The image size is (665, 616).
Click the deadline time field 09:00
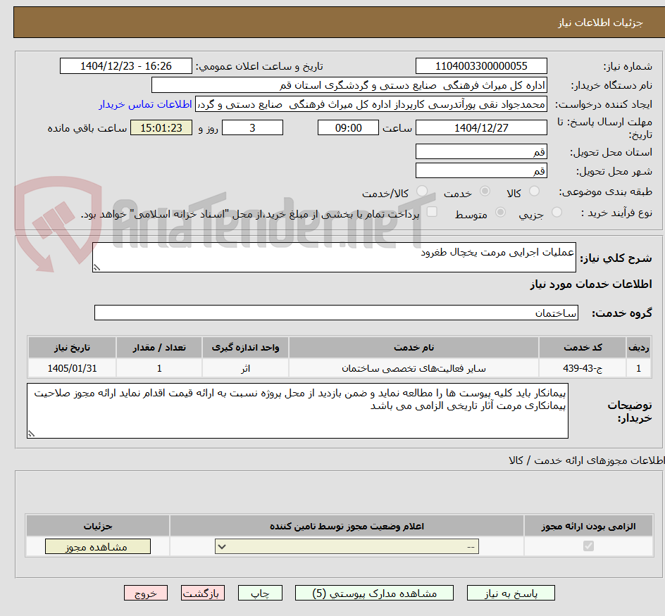pos(348,127)
